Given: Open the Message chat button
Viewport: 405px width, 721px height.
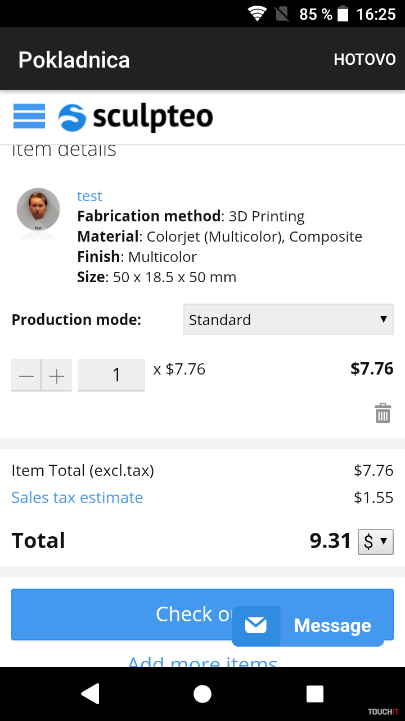Looking at the screenshot, I should 332,625.
